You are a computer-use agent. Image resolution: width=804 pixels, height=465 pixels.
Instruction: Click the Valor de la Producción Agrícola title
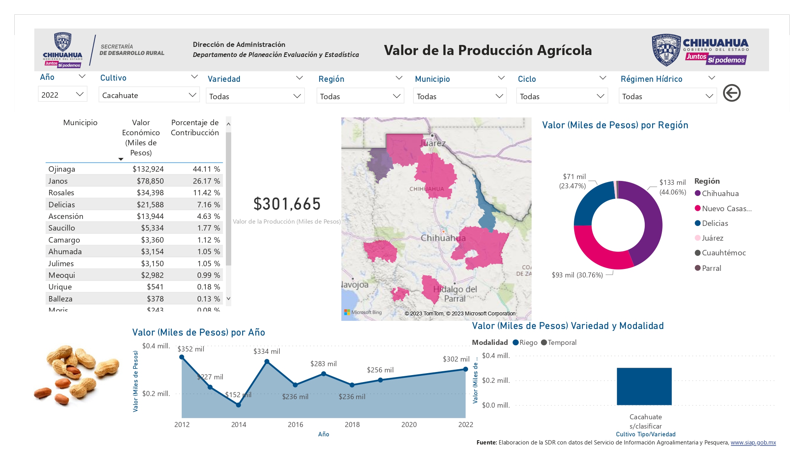[x=488, y=50]
